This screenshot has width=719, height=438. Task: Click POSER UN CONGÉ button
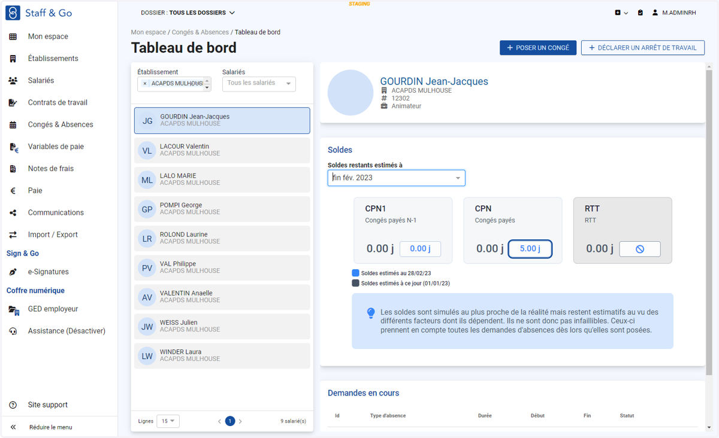click(x=538, y=48)
